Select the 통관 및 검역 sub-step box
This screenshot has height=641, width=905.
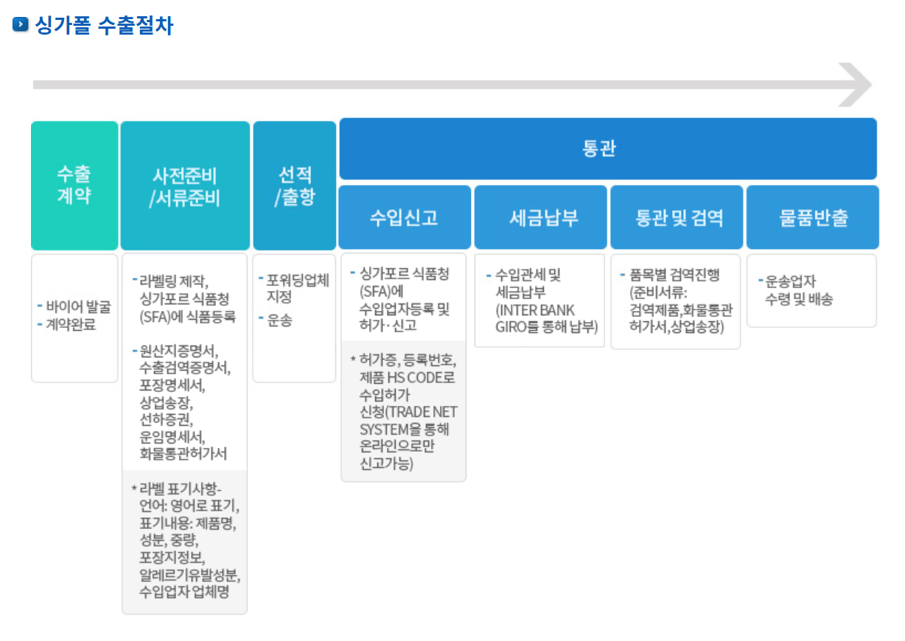[677, 217]
